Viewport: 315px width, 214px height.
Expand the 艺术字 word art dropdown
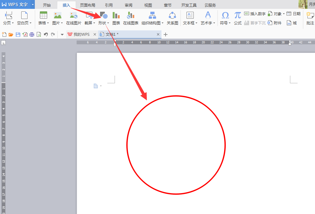(214, 23)
